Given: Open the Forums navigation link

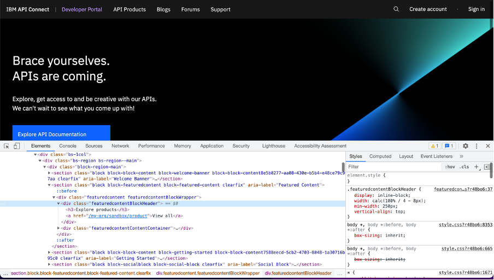Looking at the screenshot, I should tap(190, 9).
